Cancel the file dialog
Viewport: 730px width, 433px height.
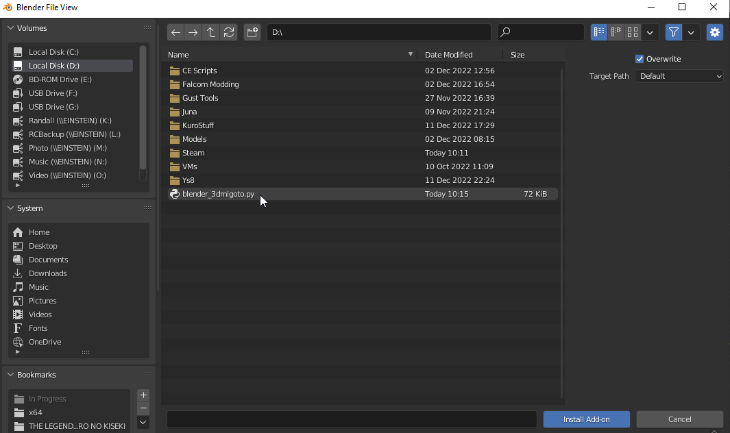click(x=680, y=419)
